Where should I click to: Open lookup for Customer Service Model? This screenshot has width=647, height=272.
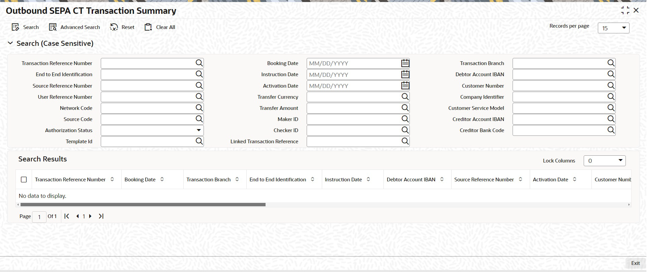pos(611,108)
